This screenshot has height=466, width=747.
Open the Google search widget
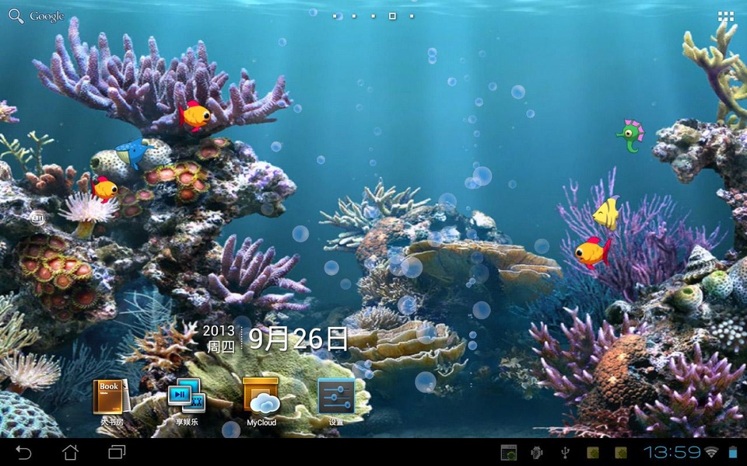(37, 16)
